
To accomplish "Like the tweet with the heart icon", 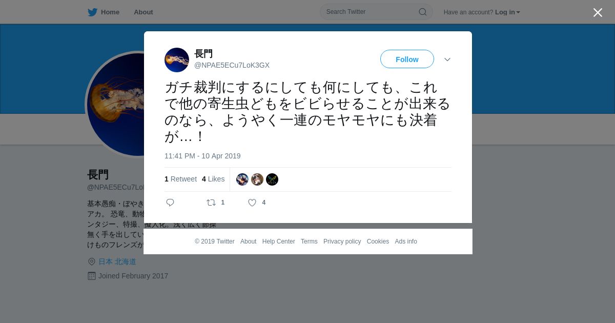I will pyautogui.click(x=252, y=203).
